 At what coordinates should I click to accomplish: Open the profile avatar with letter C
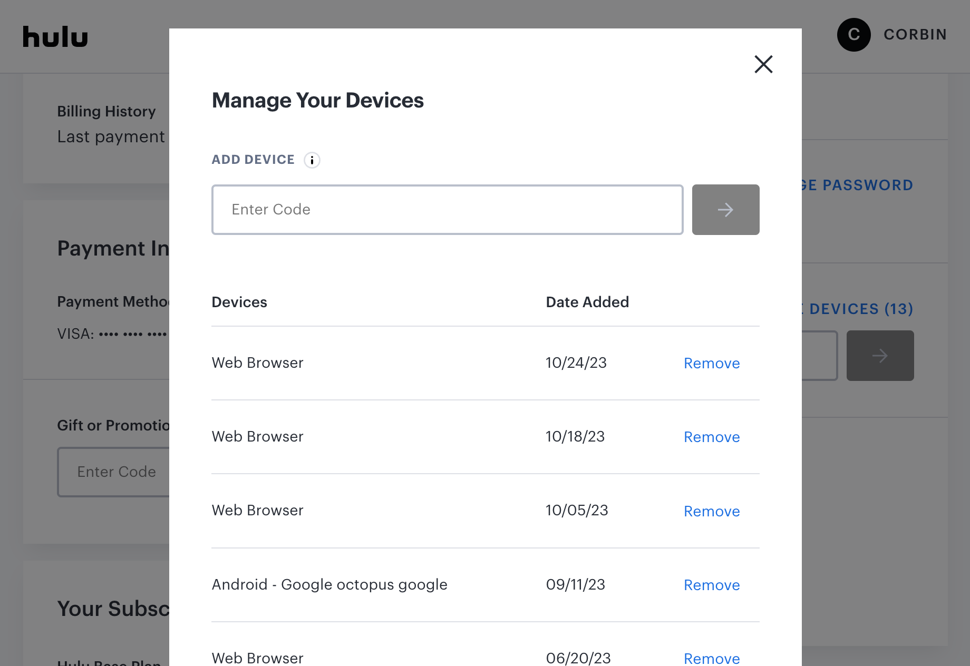click(853, 35)
